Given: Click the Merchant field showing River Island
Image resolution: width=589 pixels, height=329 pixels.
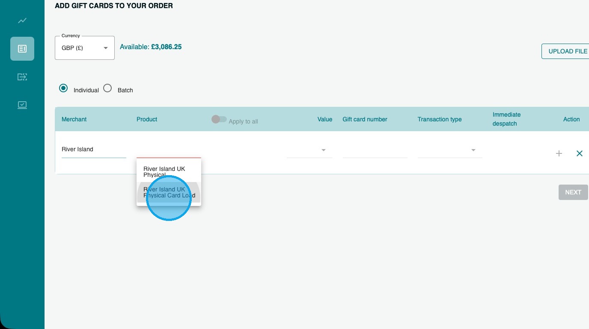Looking at the screenshot, I should click(94, 150).
